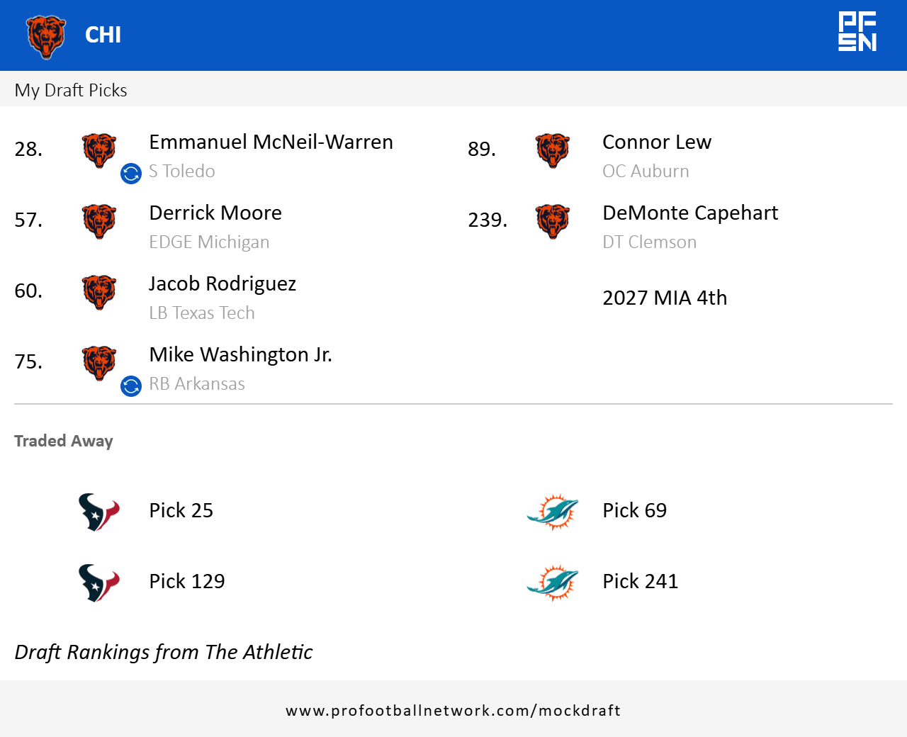Click the Dolphins logo next to Pick 241

[x=553, y=583]
